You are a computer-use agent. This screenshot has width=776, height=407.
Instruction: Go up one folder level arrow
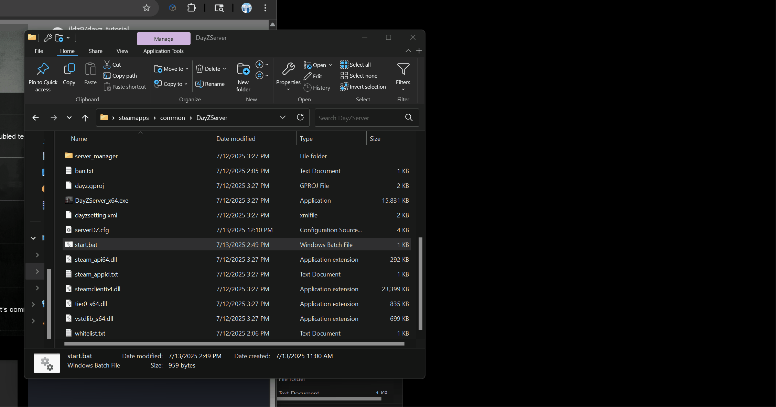[x=85, y=118]
